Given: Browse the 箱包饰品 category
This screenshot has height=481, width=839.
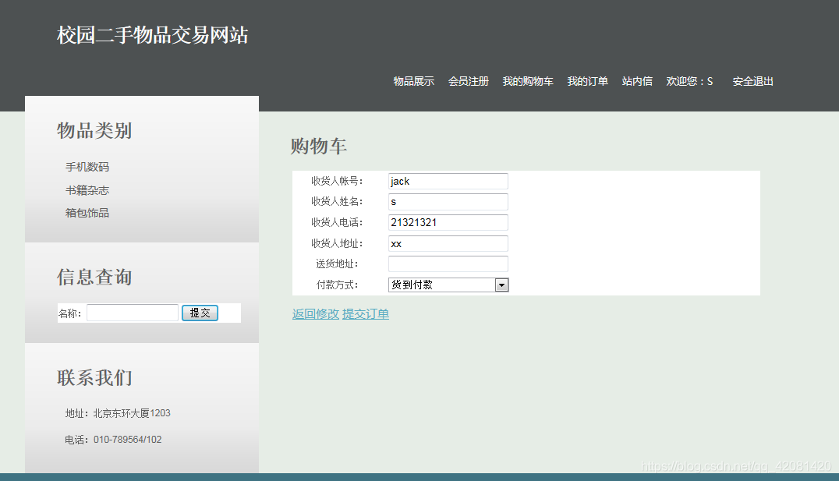Looking at the screenshot, I should (87, 213).
